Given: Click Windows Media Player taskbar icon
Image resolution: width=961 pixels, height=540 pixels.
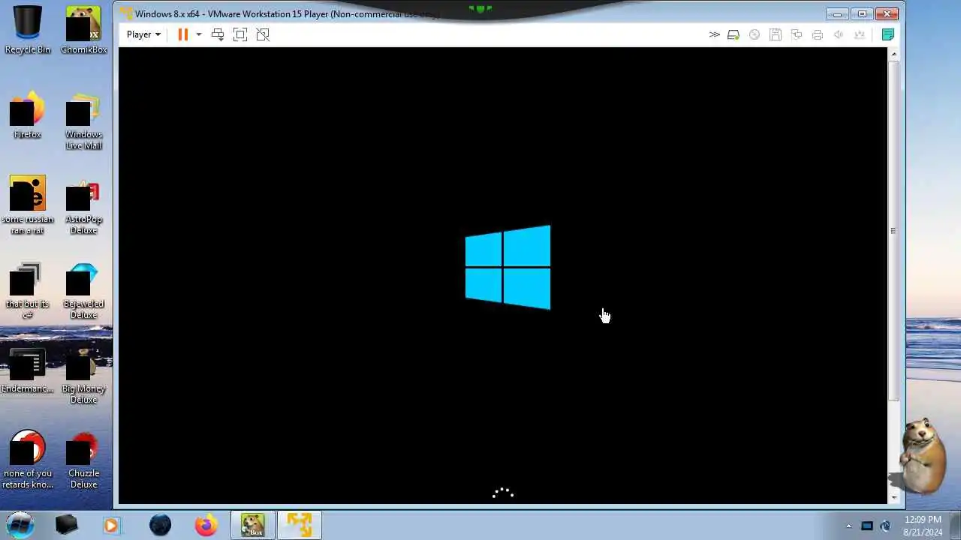Looking at the screenshot, I should pos(111,525).
